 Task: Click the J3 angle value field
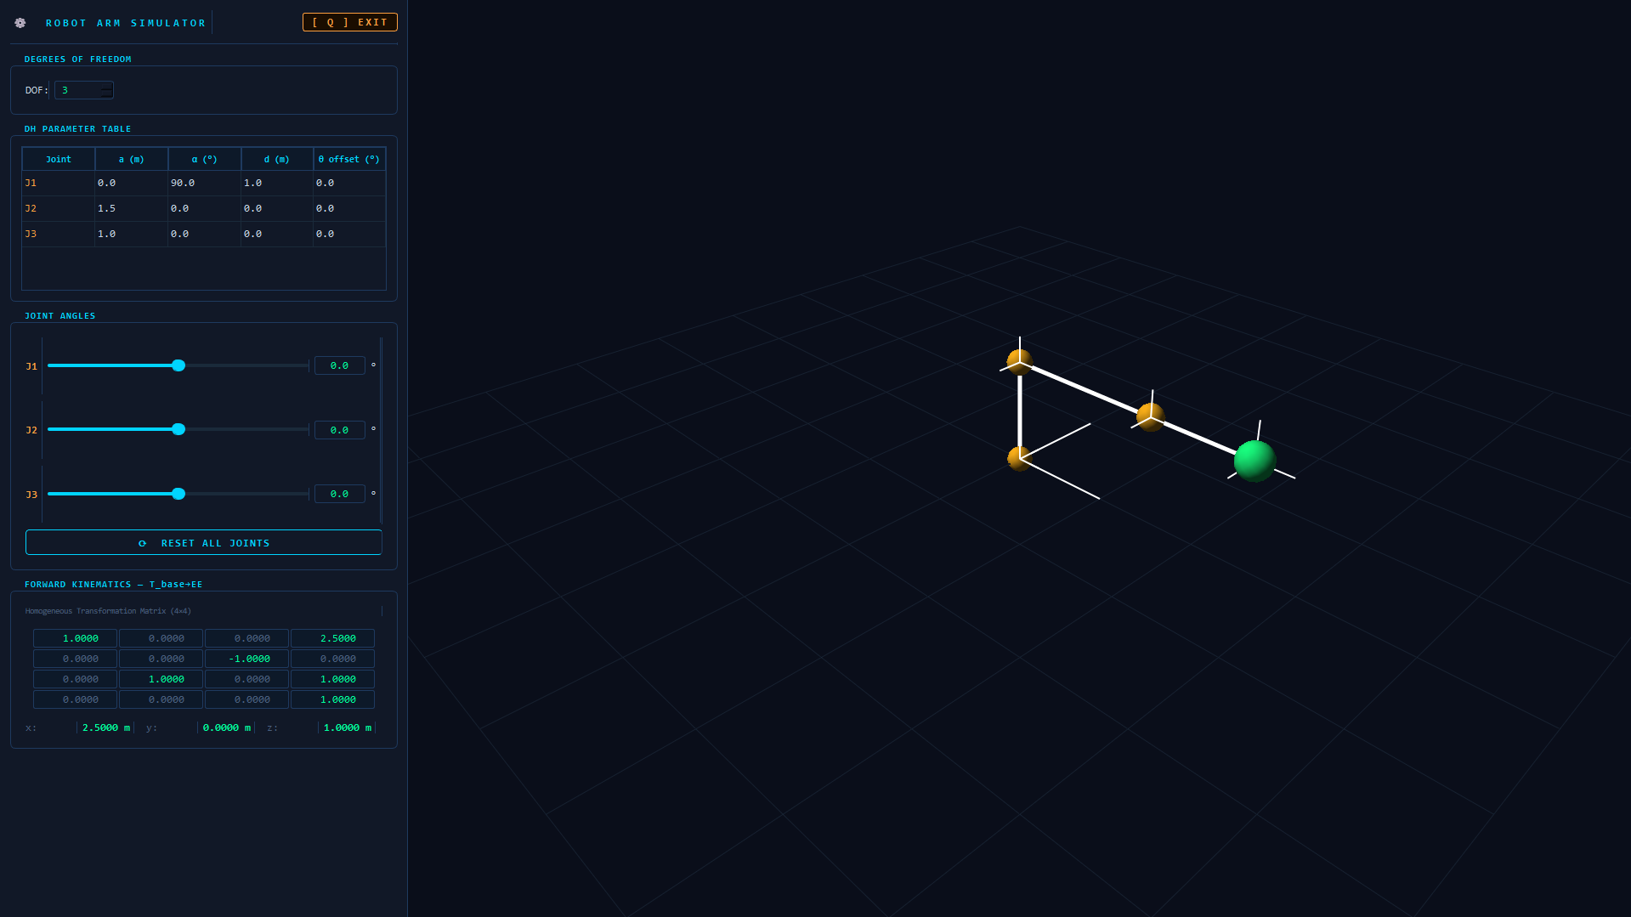340,494
